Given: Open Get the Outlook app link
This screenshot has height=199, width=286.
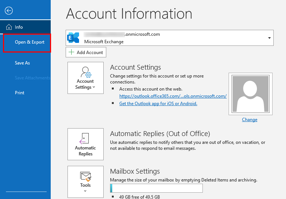Looking at the screenshot, I should [158, 104].
